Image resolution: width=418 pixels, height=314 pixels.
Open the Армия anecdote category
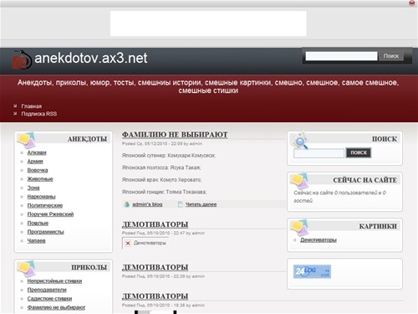[x=35, y=162]
